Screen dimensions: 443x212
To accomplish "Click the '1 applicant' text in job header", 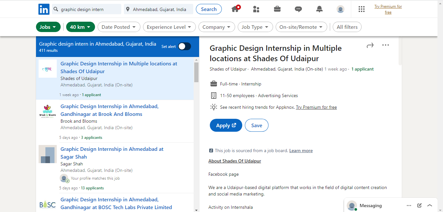I will (363, 69).
